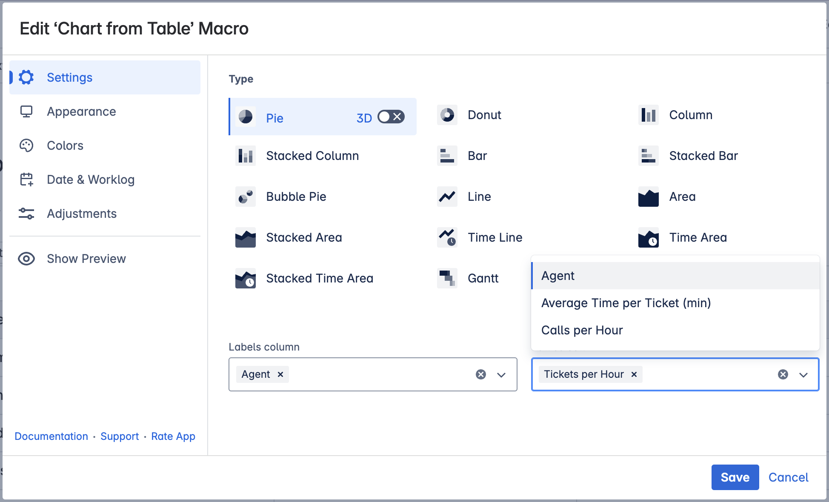Choose the Gantt chart icon
829x502 pixels.
(447, 278)
